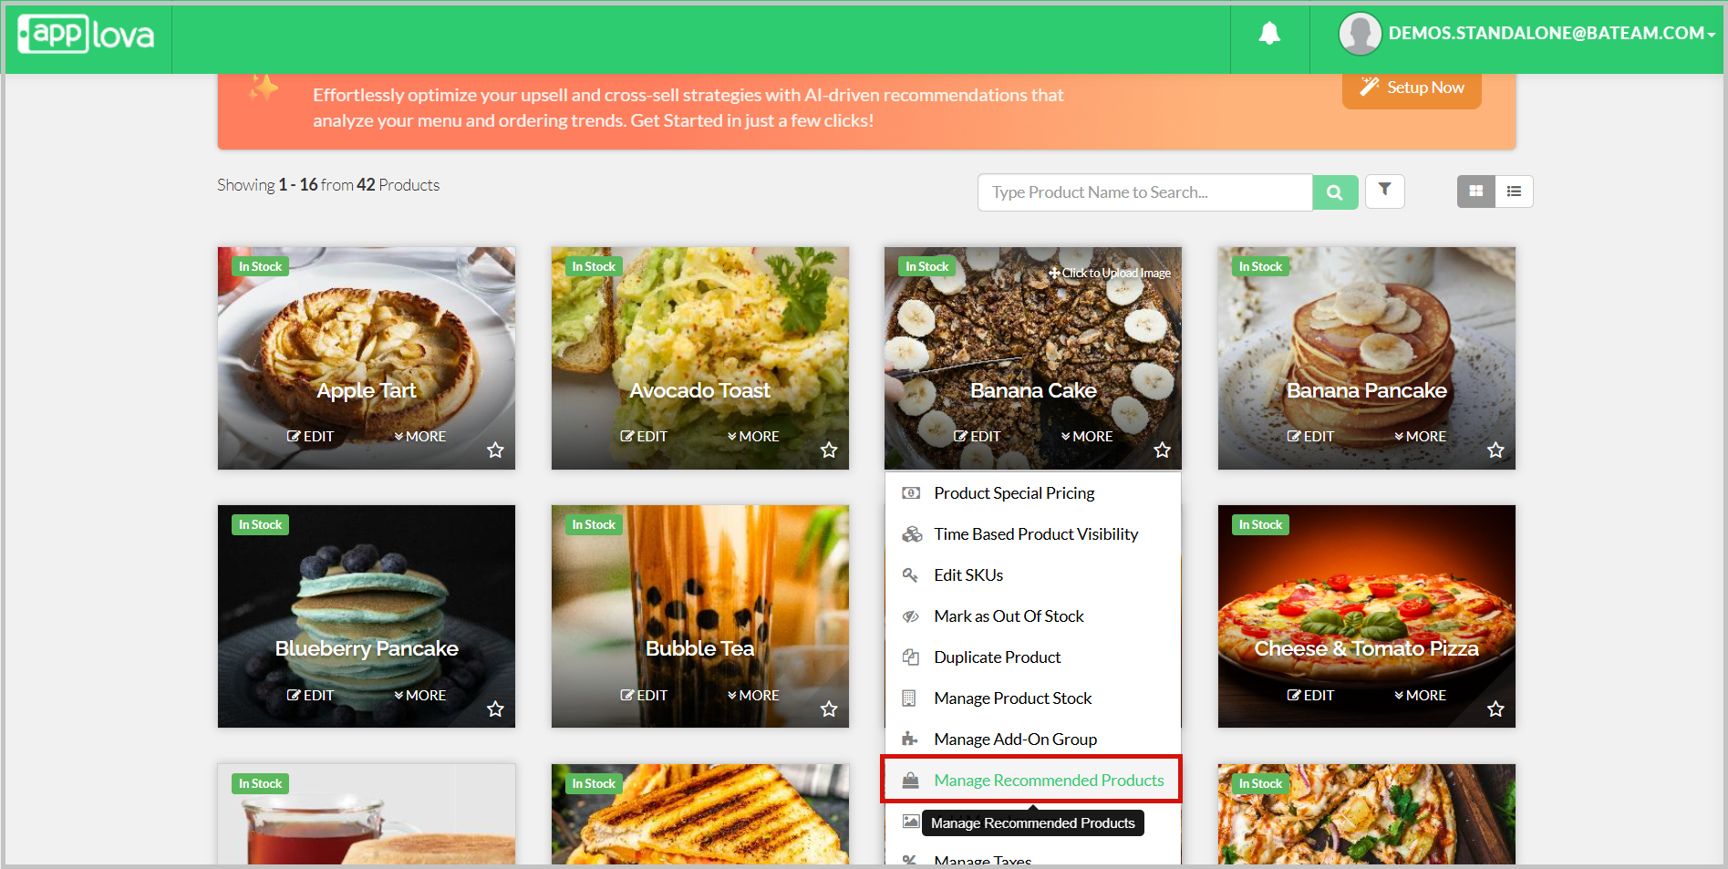Open Manage Recommended Products
The height and width of the screenshot is (869, 1728).
pyautogui.click(x=1033, y=781)
